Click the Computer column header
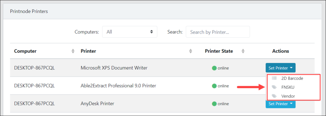Image resolution: width=326 pixels, height=116 pixels. point(25,51)
